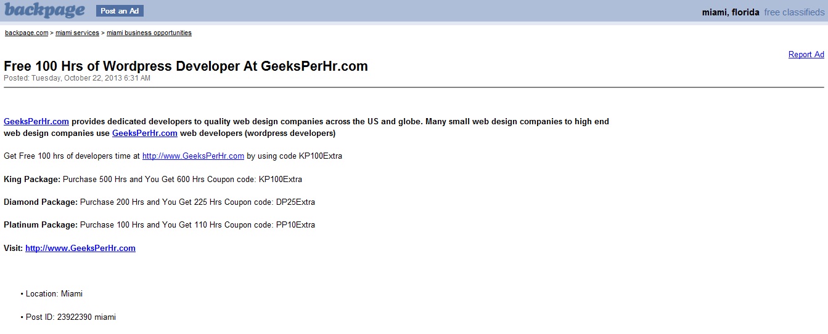Viewport: 828px width, 334px height.
Task: Click the Report Ad link
Action: [806, 55]
